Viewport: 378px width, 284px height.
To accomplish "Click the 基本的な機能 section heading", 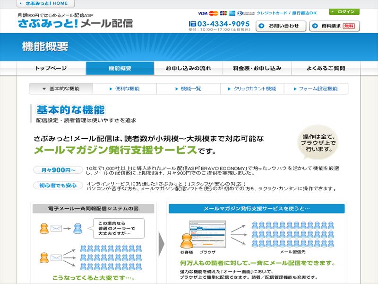I will (x=70, y=110).
